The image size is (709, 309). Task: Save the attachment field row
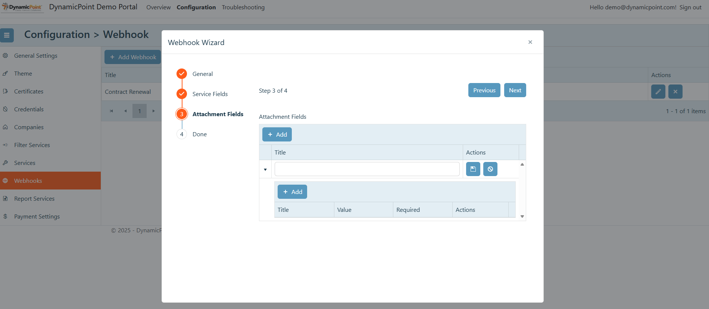pyautogui.click(x=473, y=169)
